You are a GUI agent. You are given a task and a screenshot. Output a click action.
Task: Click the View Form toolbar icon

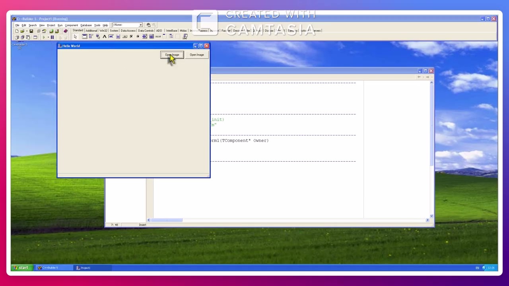23,37
